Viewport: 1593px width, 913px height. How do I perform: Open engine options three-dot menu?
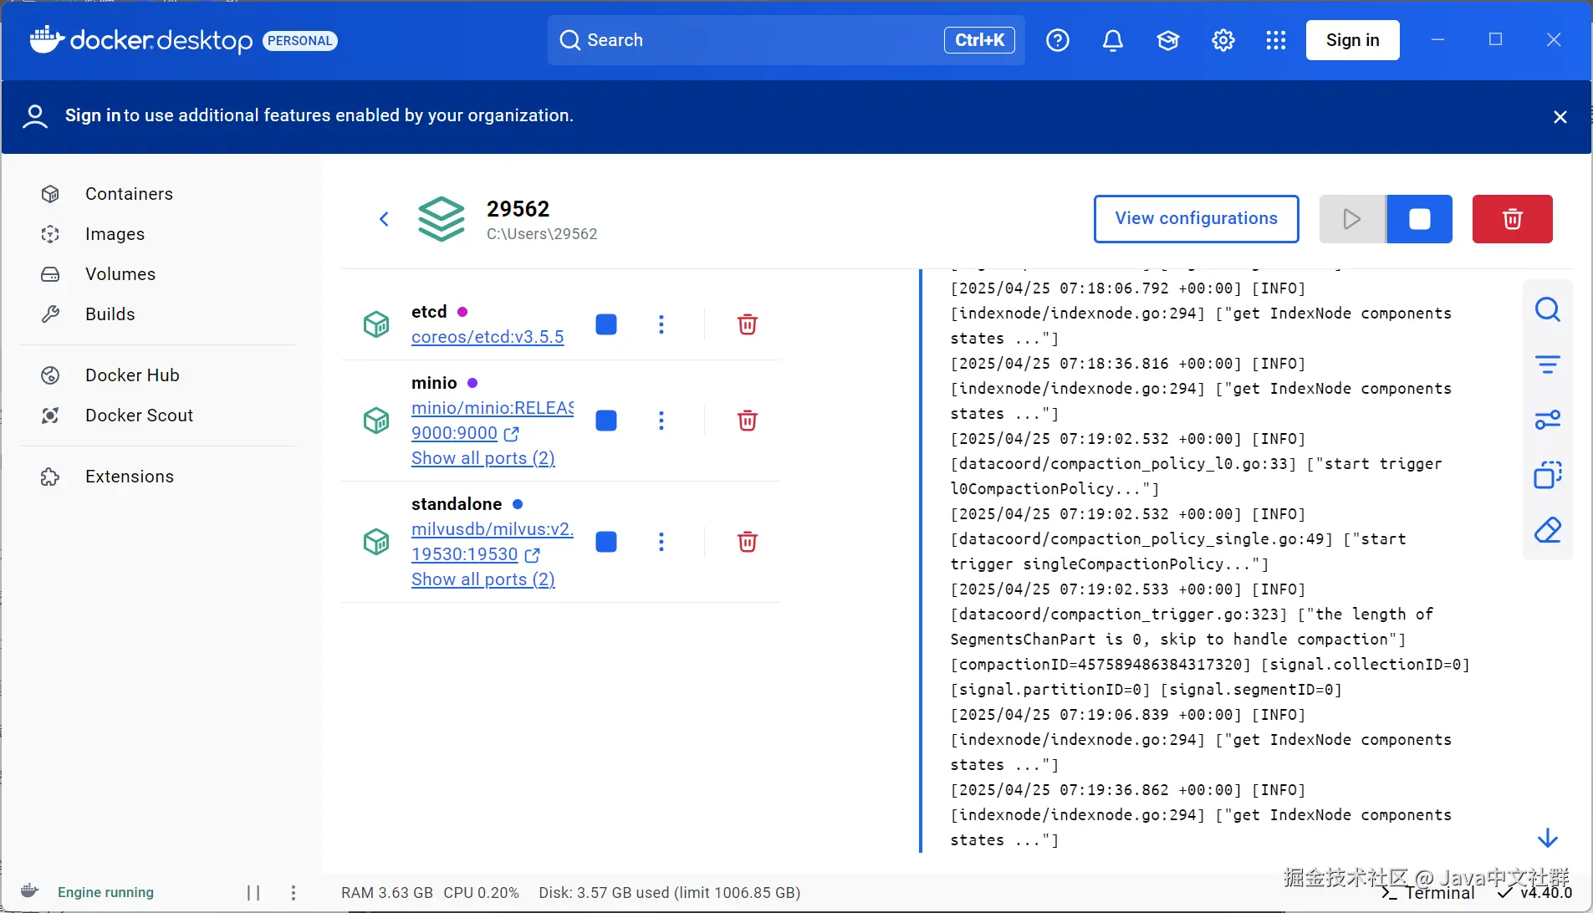(x=294, y=893)
